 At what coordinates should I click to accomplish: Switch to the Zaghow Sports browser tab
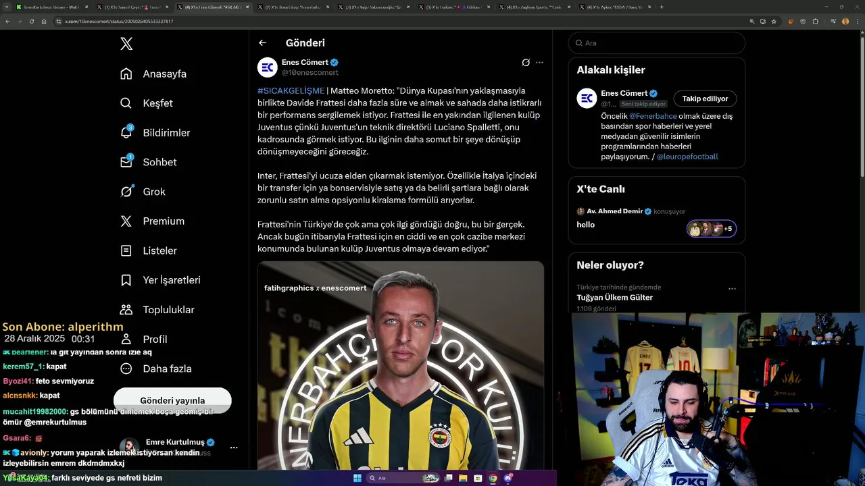[x=535, y=7]
